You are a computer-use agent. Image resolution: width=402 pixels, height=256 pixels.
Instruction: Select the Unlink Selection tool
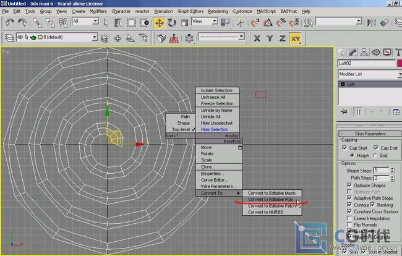point(50,23)
